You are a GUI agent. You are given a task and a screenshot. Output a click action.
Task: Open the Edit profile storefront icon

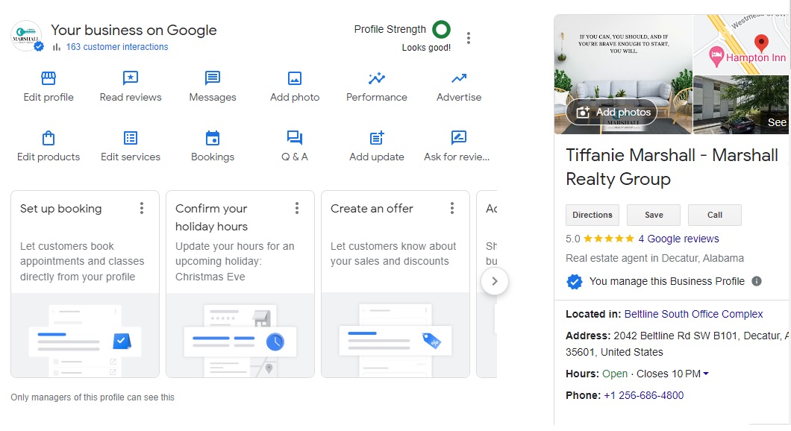(49, 78)
